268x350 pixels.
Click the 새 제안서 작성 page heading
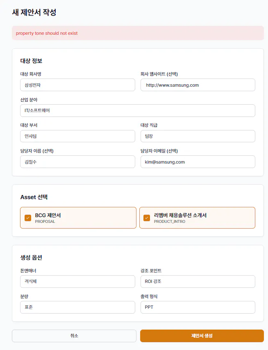click(x=34, y=12)
